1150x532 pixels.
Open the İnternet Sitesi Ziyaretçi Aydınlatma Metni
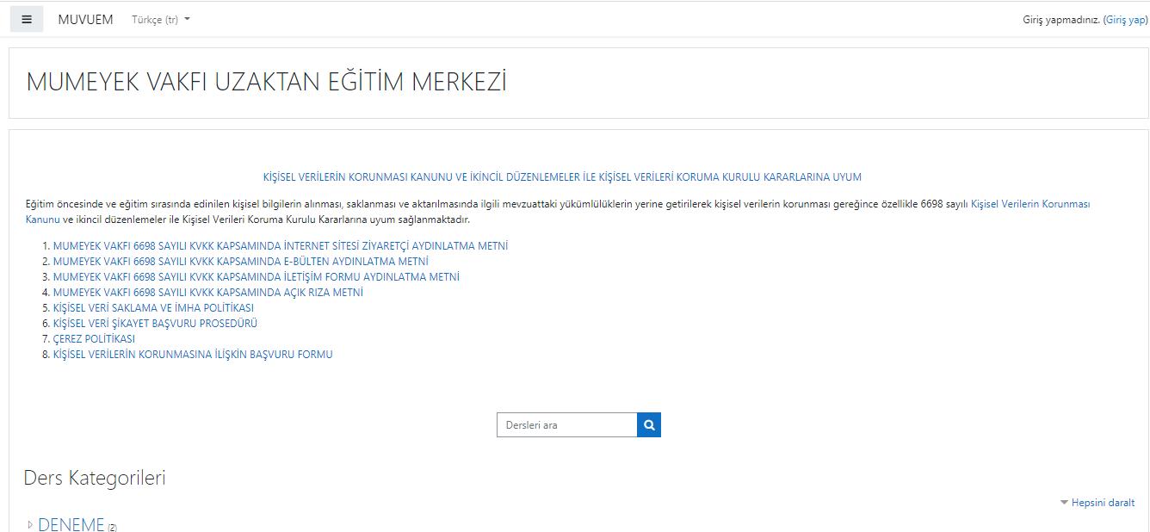tap(280, 246)
